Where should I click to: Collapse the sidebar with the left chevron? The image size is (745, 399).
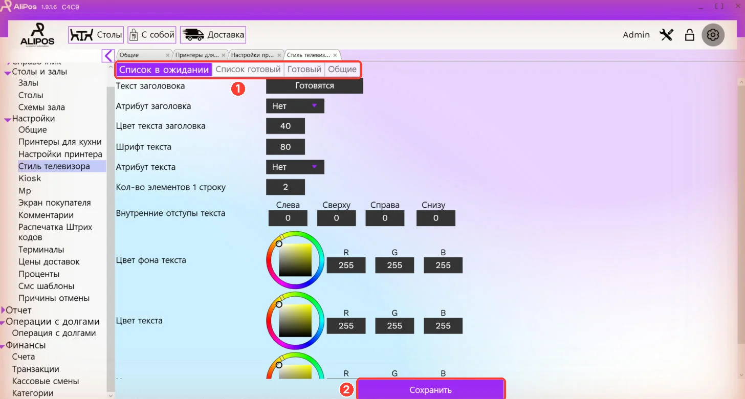tap(108, 55)
